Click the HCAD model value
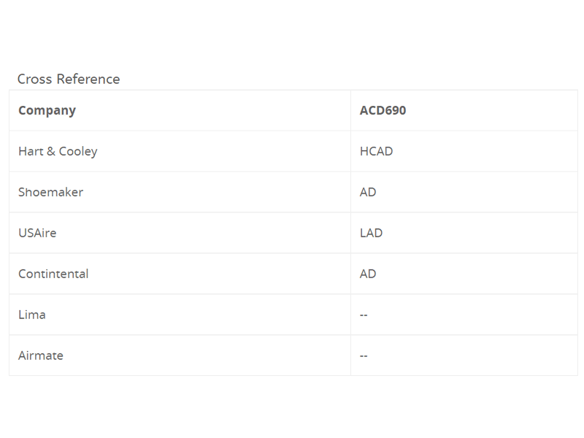This screenshot has width=584, height=438. (376, 151)
